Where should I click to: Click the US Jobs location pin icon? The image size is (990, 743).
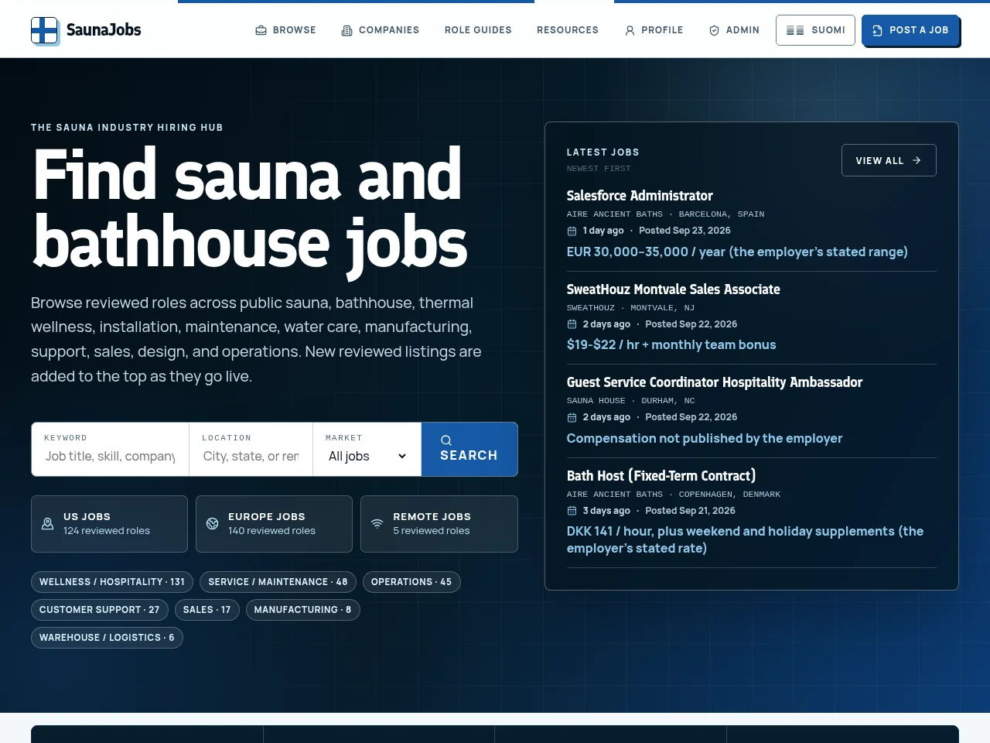coord(47,524)
